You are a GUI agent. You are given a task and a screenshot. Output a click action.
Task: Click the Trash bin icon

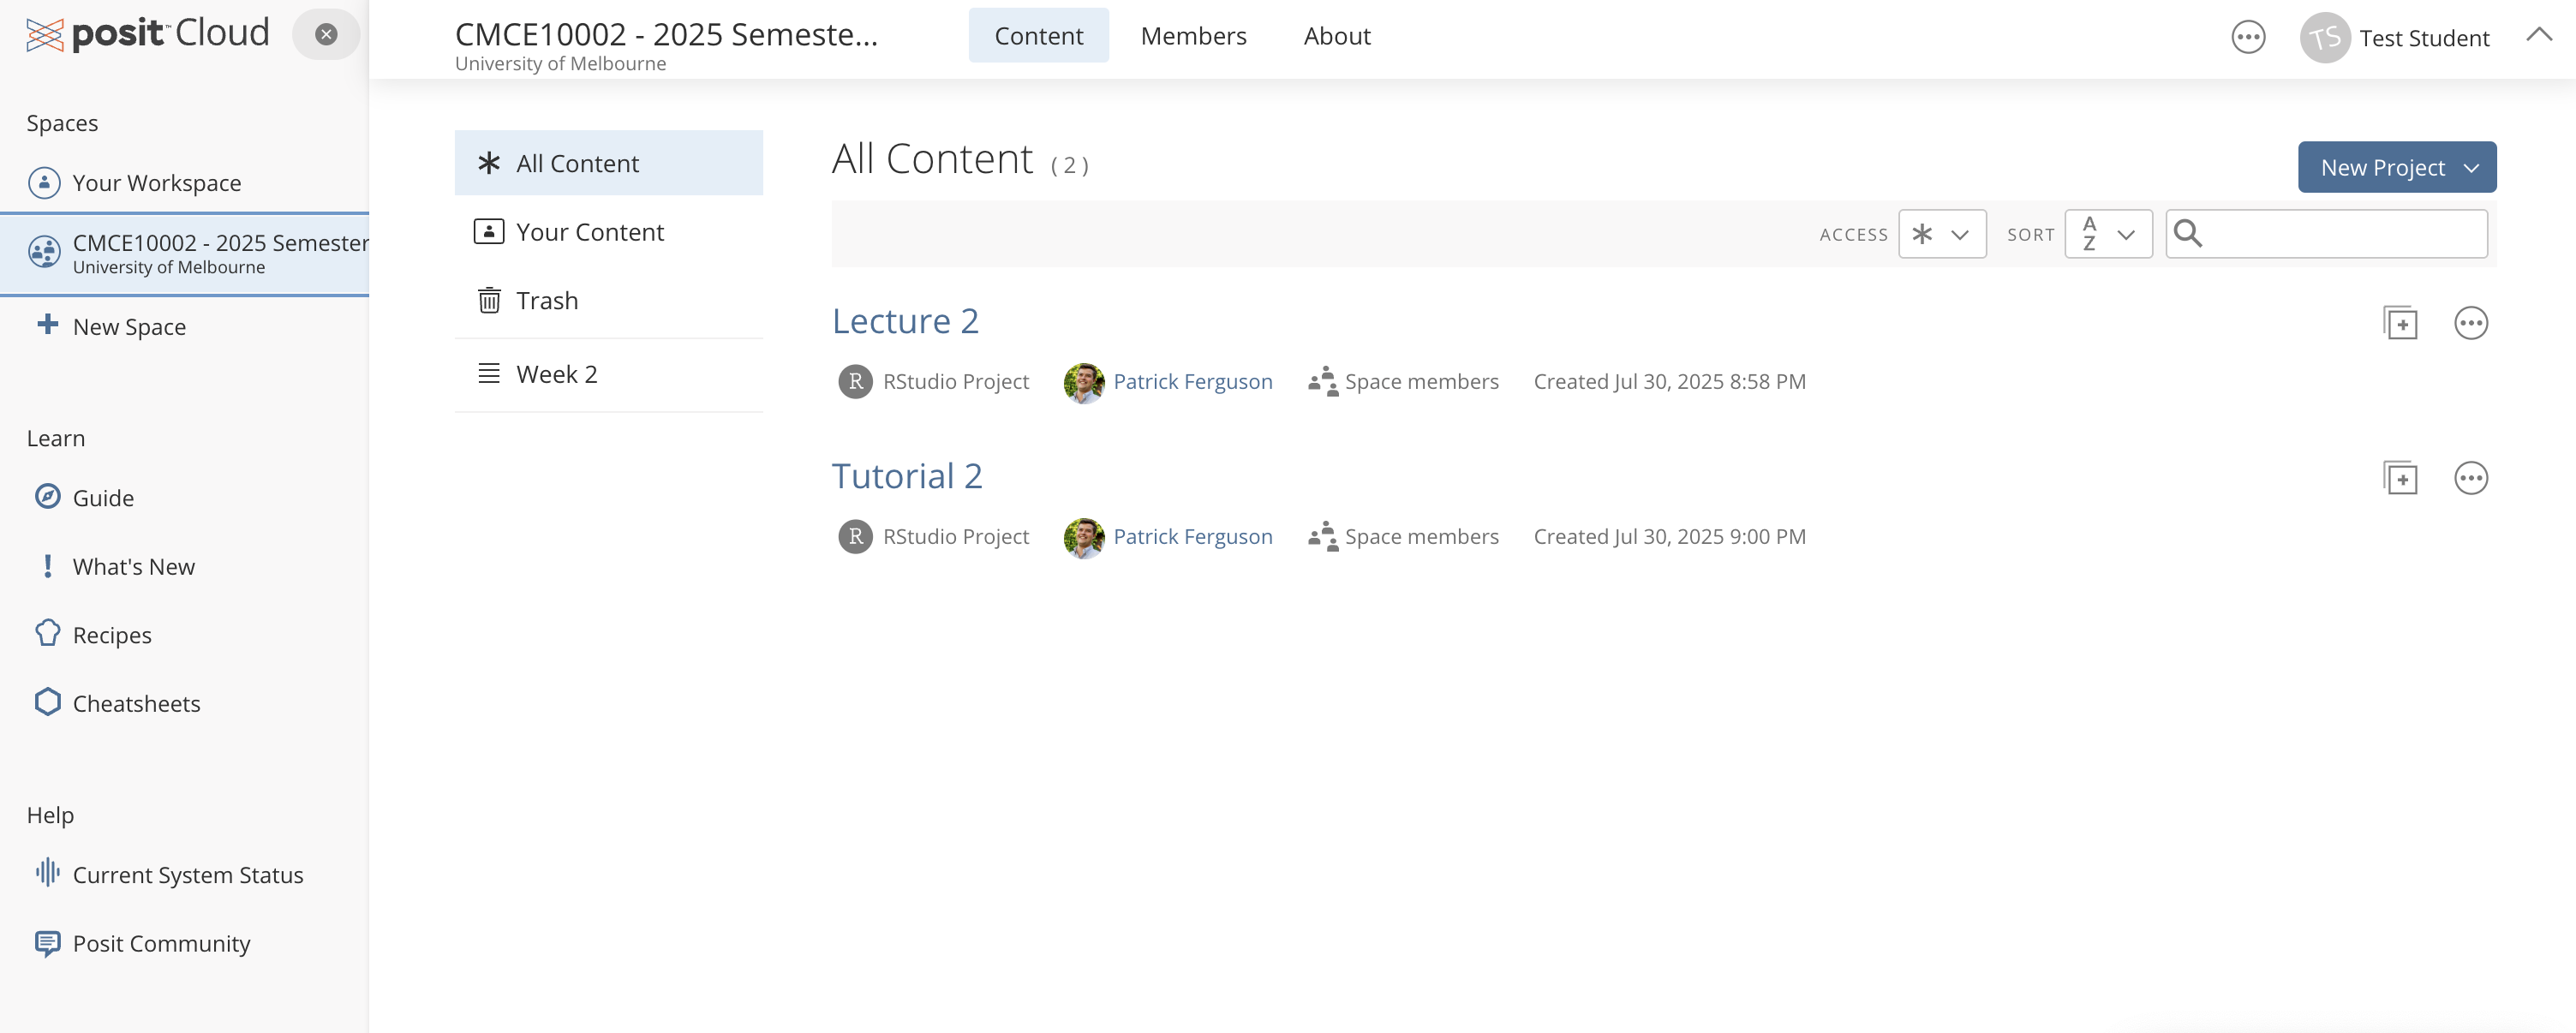click(x=489, y=300)
